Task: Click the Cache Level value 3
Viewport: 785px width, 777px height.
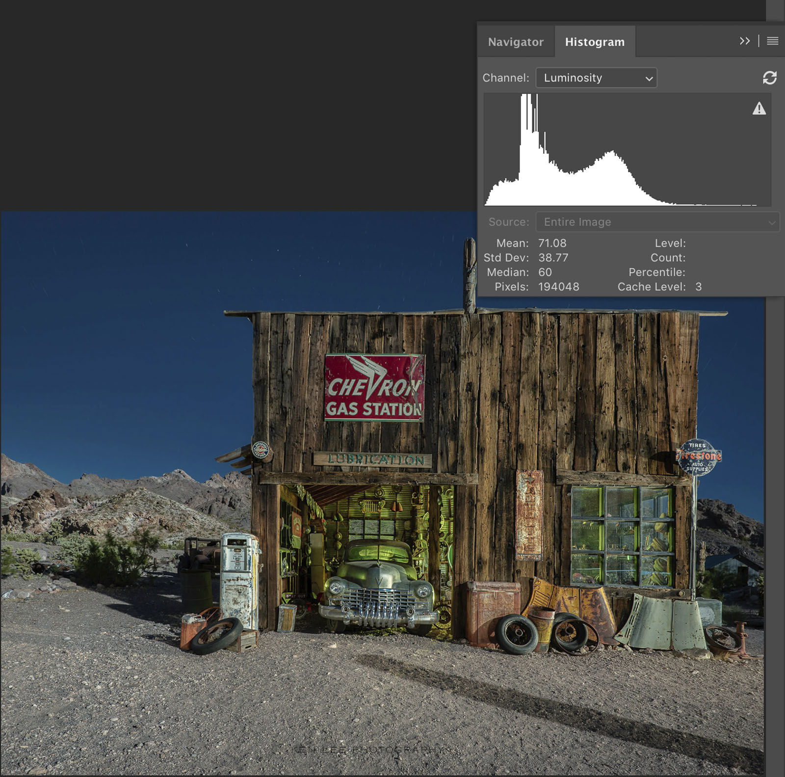Action: (x=698, y=287)
